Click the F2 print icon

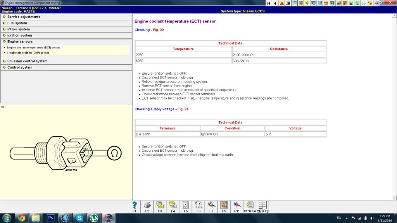coord(147,205)
